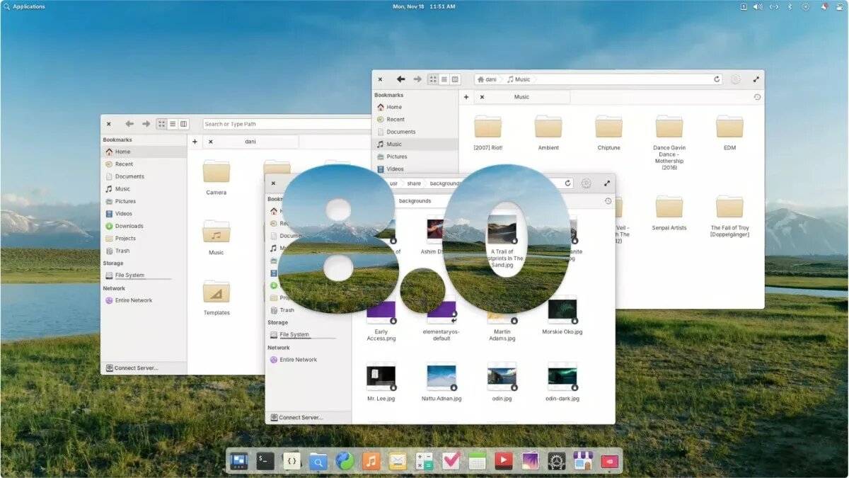
Task: Open the Code editor dock icon
Action: click(x=291, y=461)
